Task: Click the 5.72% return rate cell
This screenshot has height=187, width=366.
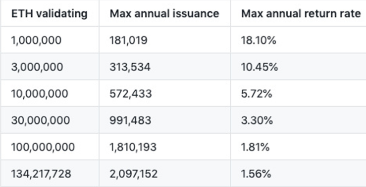Action: coord(257,94)
